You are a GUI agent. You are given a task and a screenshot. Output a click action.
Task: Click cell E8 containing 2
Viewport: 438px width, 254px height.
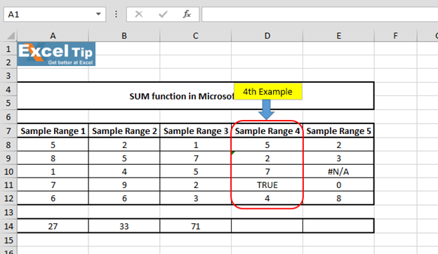(x=338, y=145)
